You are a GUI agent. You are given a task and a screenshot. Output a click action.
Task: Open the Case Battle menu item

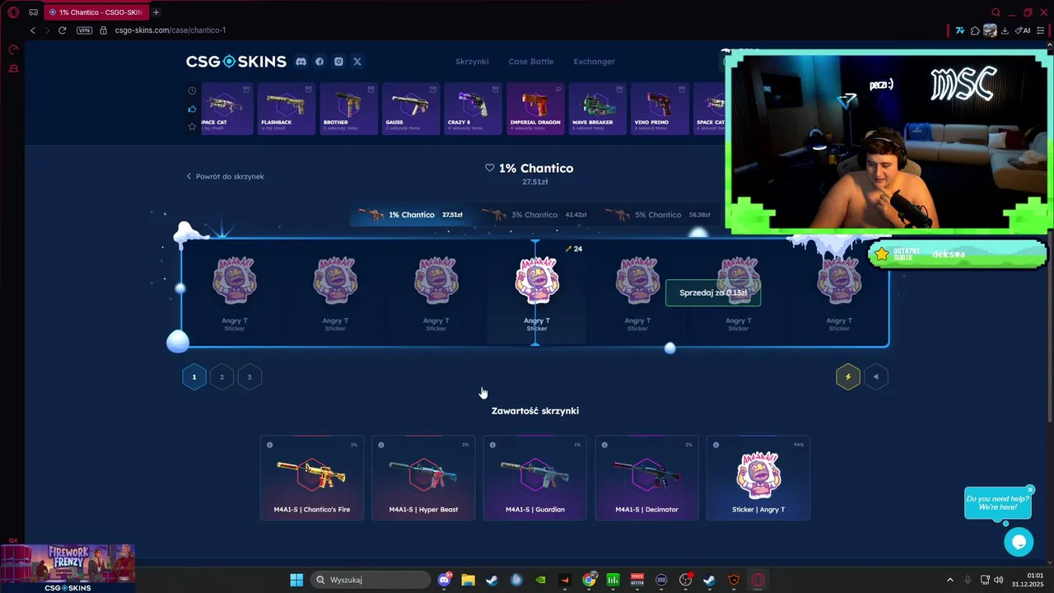(531, 62)
